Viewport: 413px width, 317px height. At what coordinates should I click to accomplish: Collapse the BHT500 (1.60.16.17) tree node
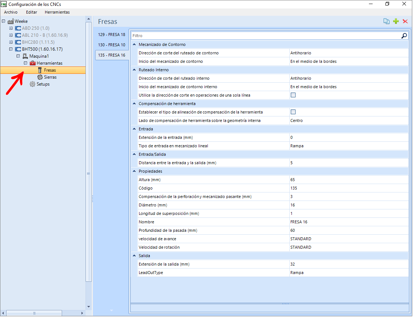(11, 49)
